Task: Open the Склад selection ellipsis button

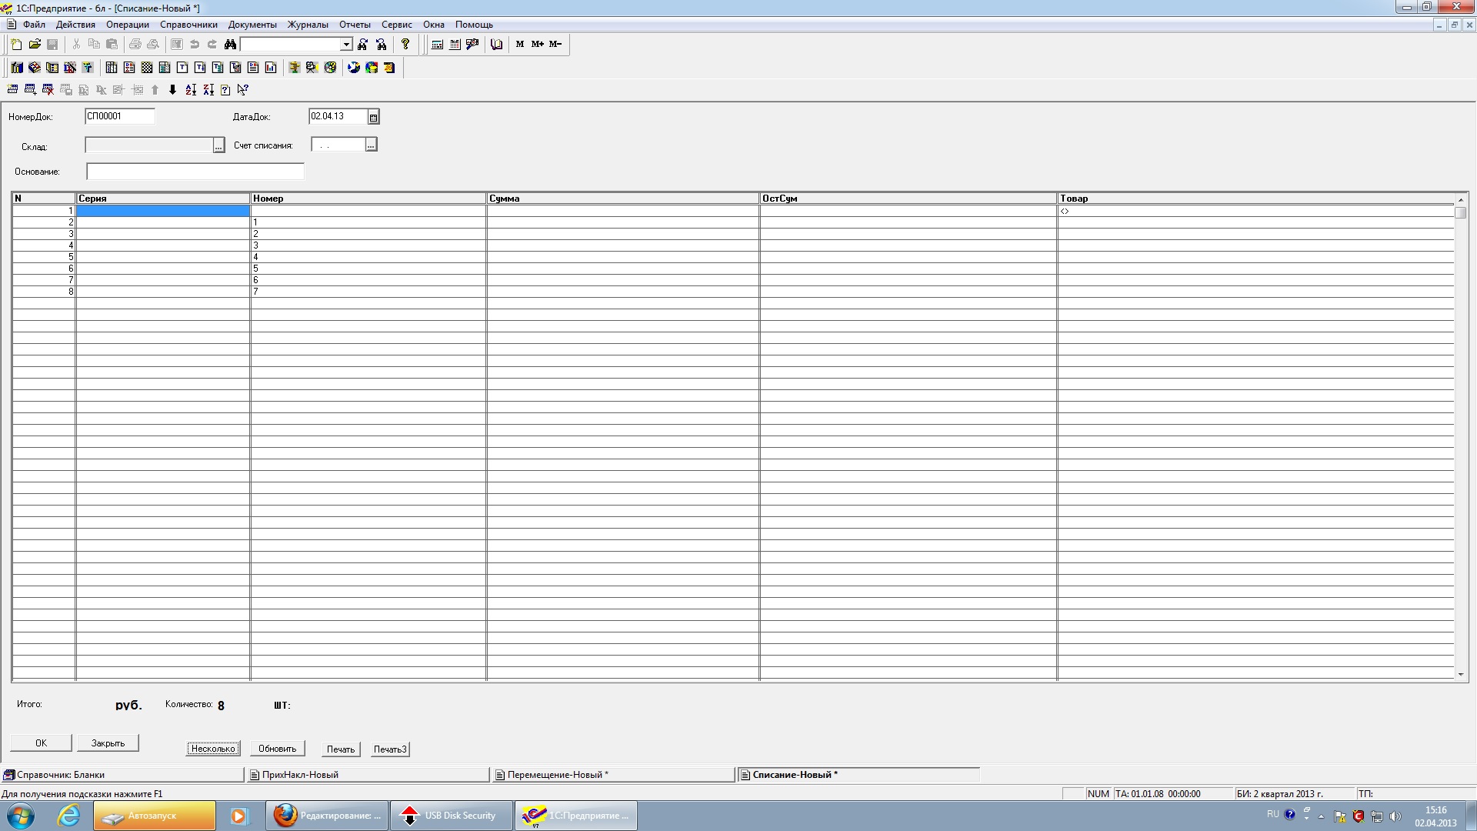Action: coord(218,145)
